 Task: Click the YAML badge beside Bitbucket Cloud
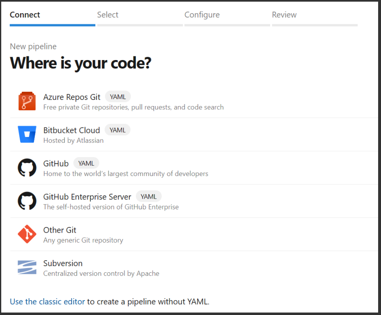(x=117, y=130)
